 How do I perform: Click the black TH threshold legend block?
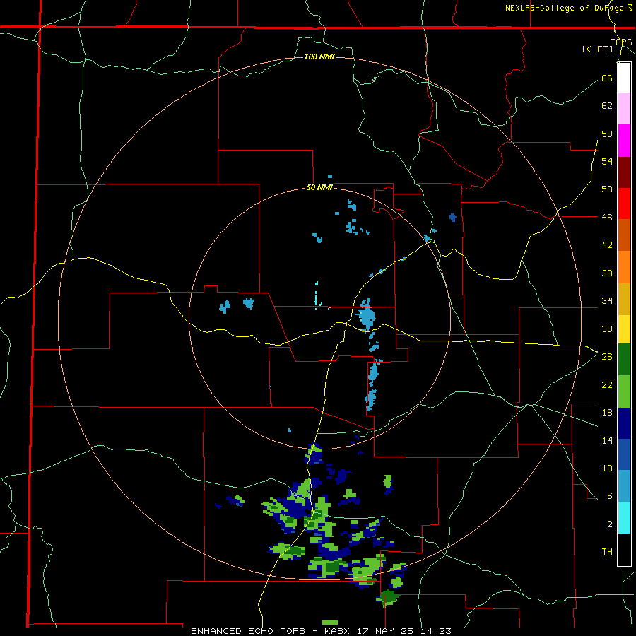tap(624, 550)
